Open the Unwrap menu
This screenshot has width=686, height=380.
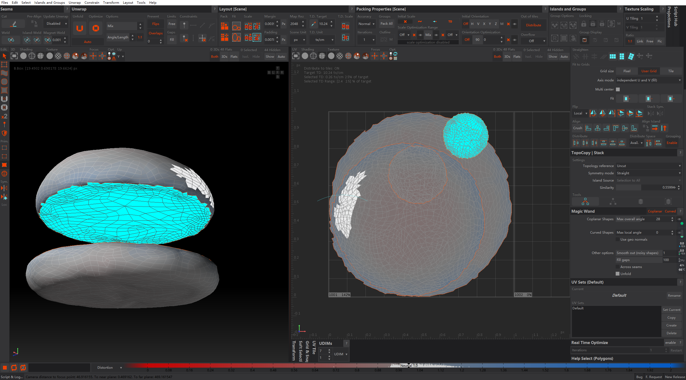click(75, 3)
